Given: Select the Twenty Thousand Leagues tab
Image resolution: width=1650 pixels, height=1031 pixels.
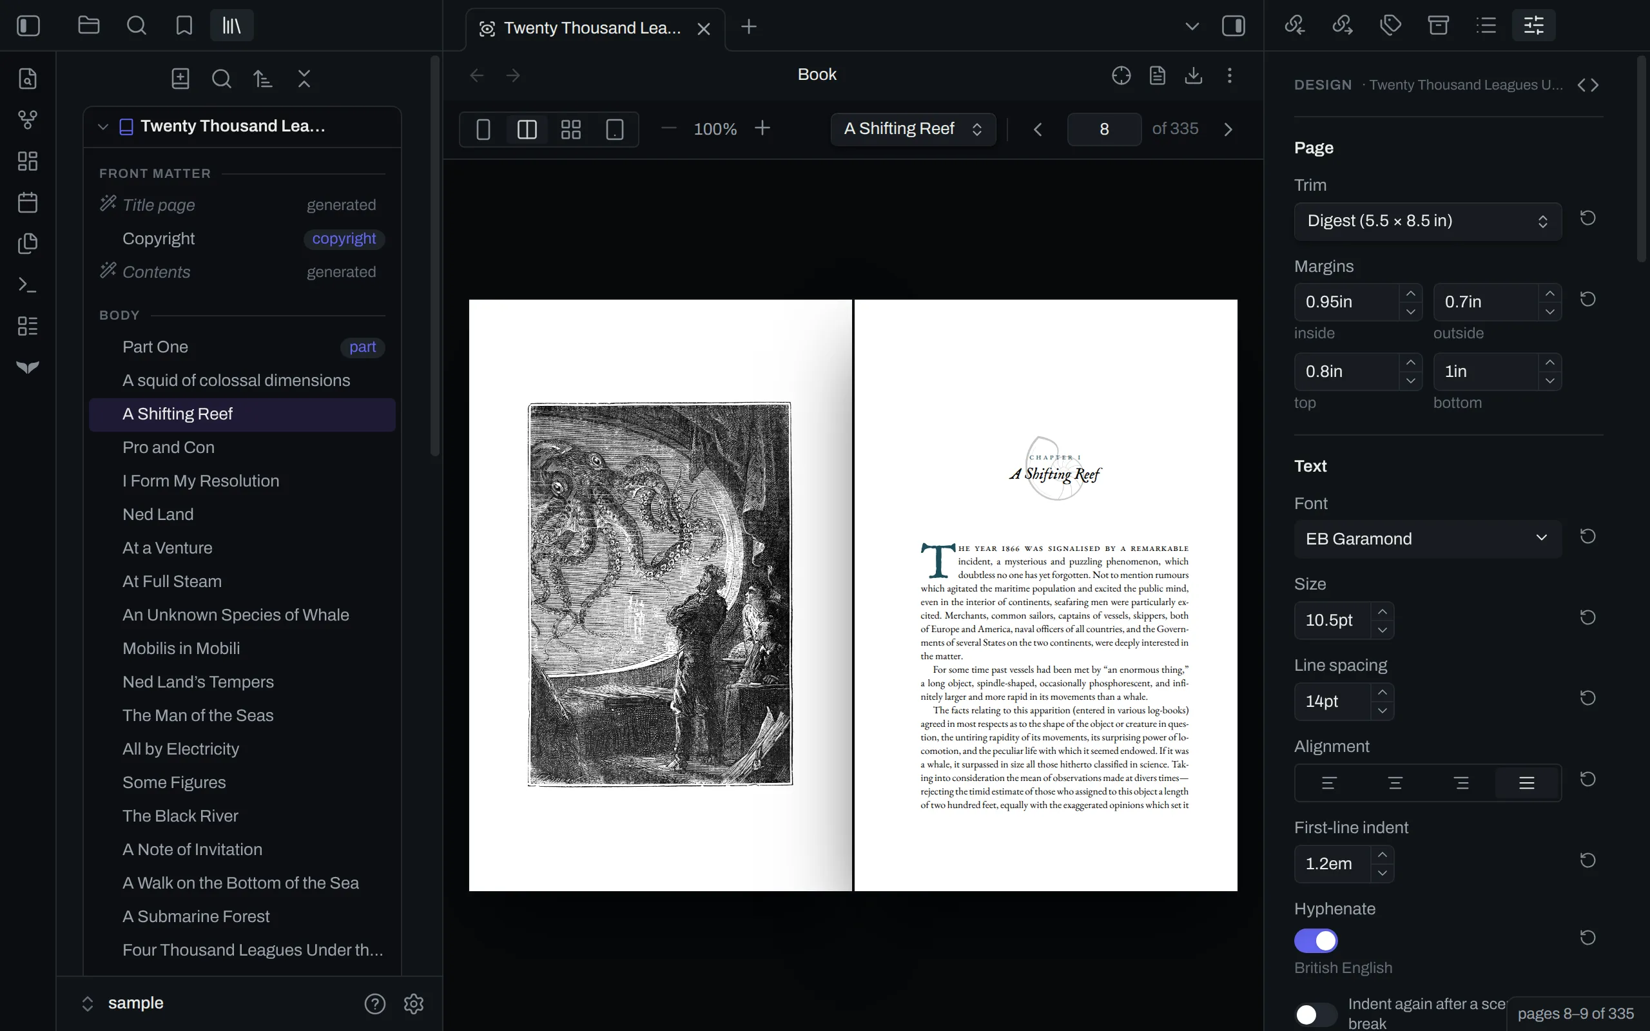Looking at the screenshot, I should [596, 28].
